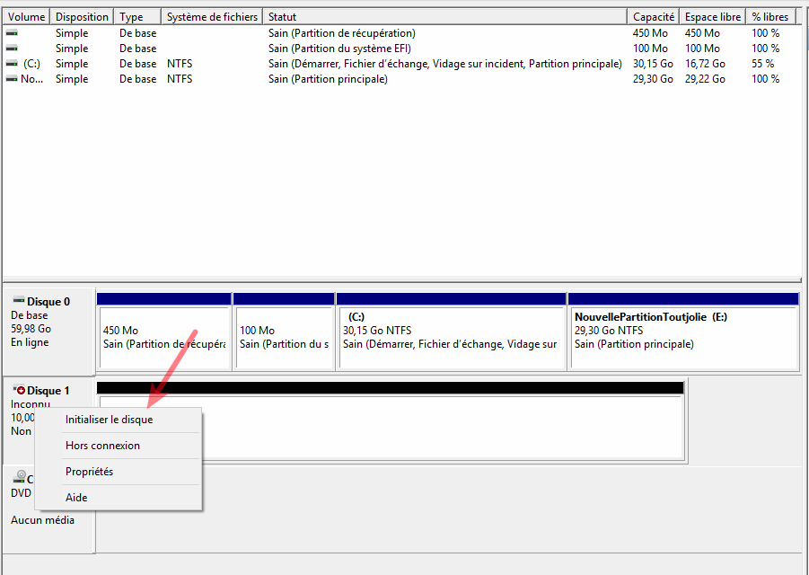This screenshot has height=575, width=809.
Task: Click the "55 %" free percentage cell
Action: (x=763, y=64)
